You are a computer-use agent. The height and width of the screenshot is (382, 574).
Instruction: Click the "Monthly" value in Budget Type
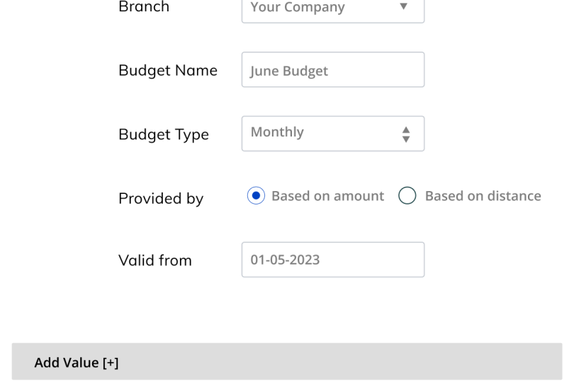(277, 132)
